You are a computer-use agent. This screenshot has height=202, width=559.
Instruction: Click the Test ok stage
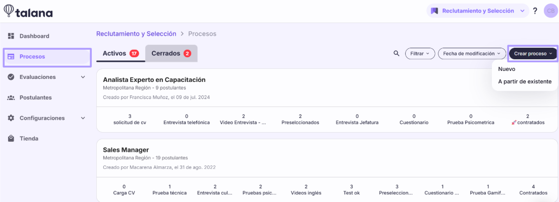click(x=352, y=189)
